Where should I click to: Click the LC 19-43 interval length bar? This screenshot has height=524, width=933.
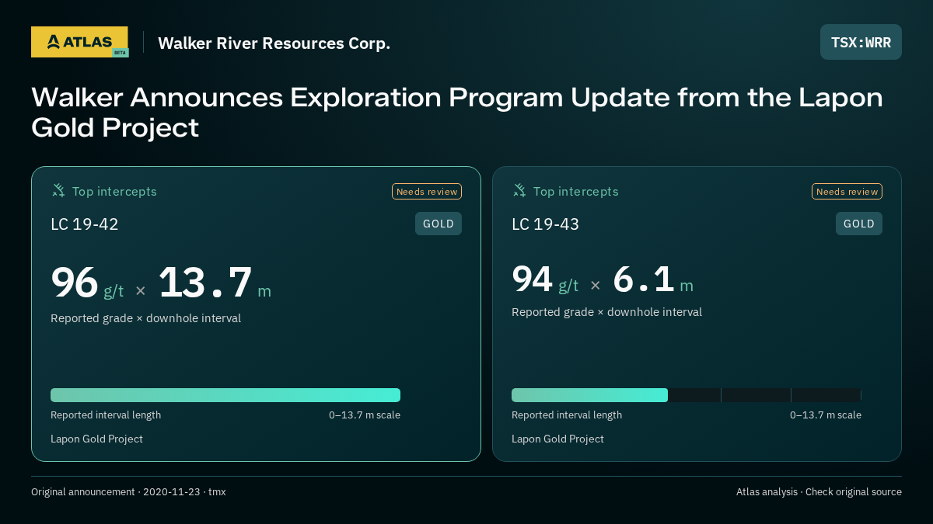[x=687, y=395]
